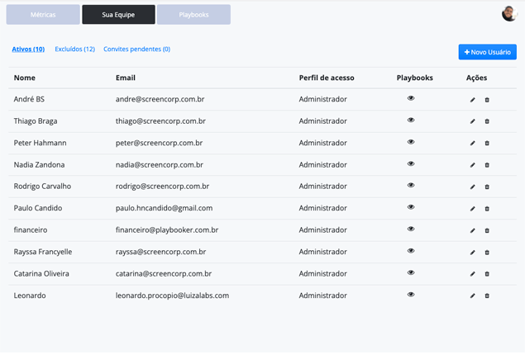Show the Ativos (10) users list
The width and height of the screenshot is (525, 364).
click(x=28, y=50)
